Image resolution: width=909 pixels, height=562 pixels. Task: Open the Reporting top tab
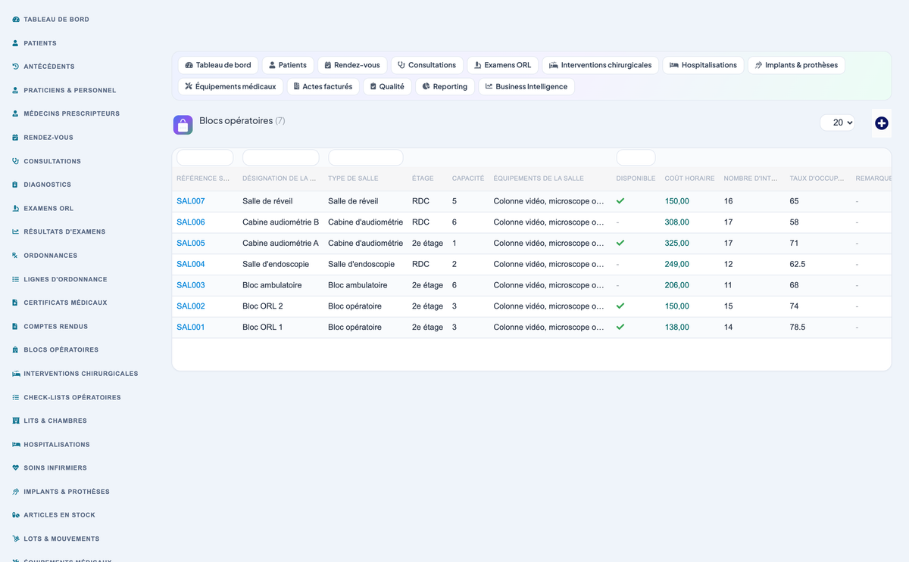point(445,87)
